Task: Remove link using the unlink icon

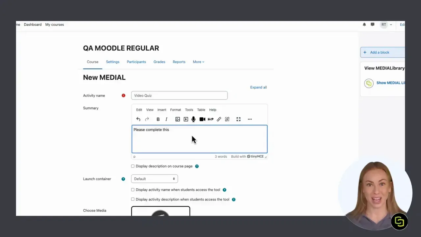Action: point(227,119)
